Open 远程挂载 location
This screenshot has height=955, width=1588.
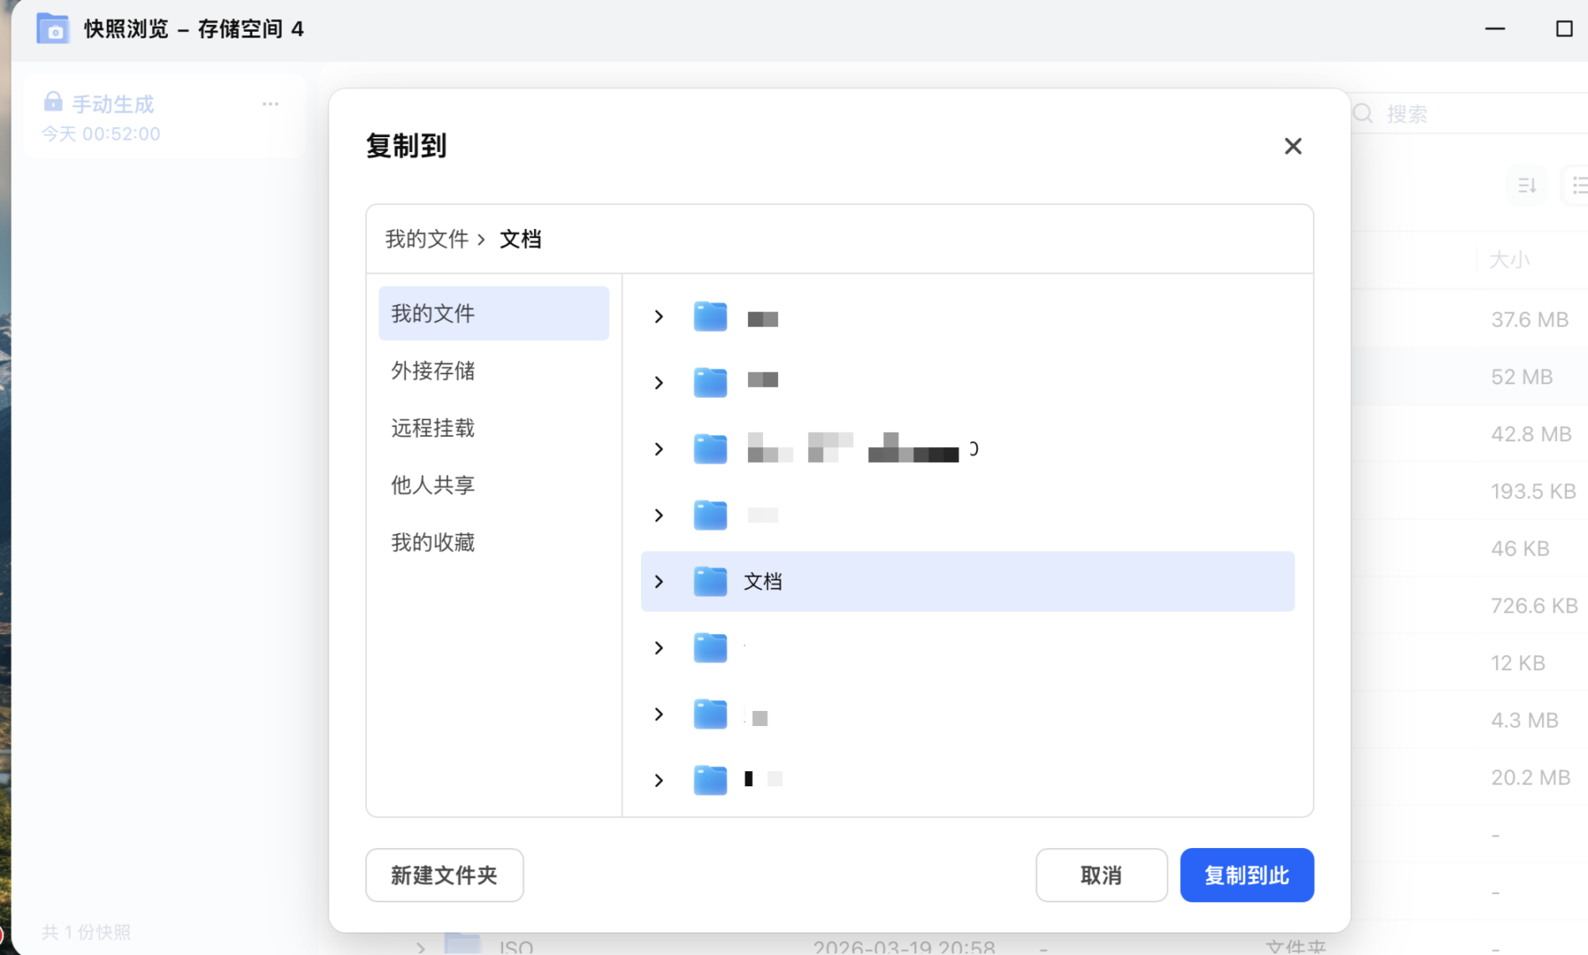[x=433, y=428]
